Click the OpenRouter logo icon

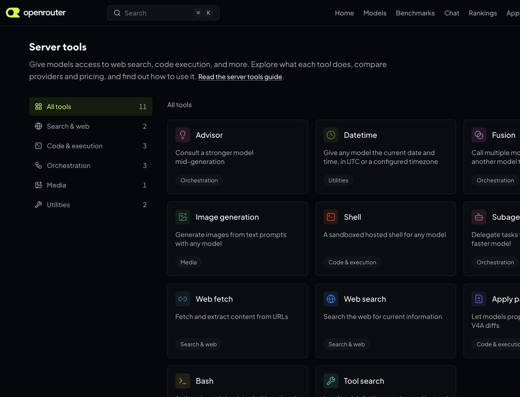pyautogui.click(x=13, y=13)
